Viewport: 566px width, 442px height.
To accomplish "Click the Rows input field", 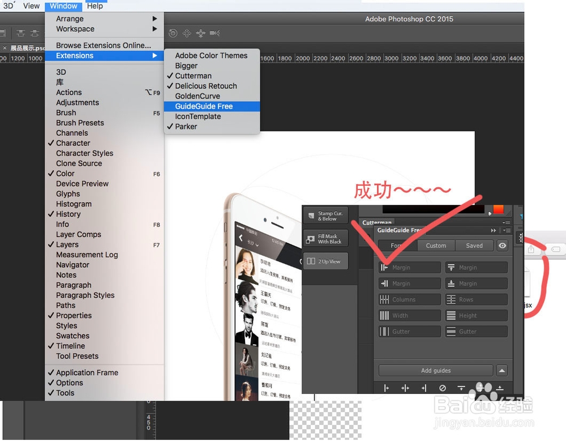I will [x=477, y=299].
